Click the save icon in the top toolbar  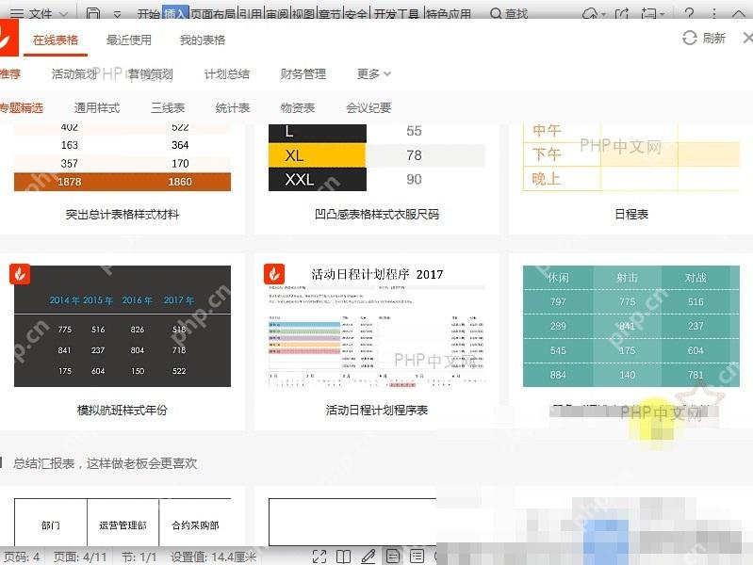click(93, 13)
